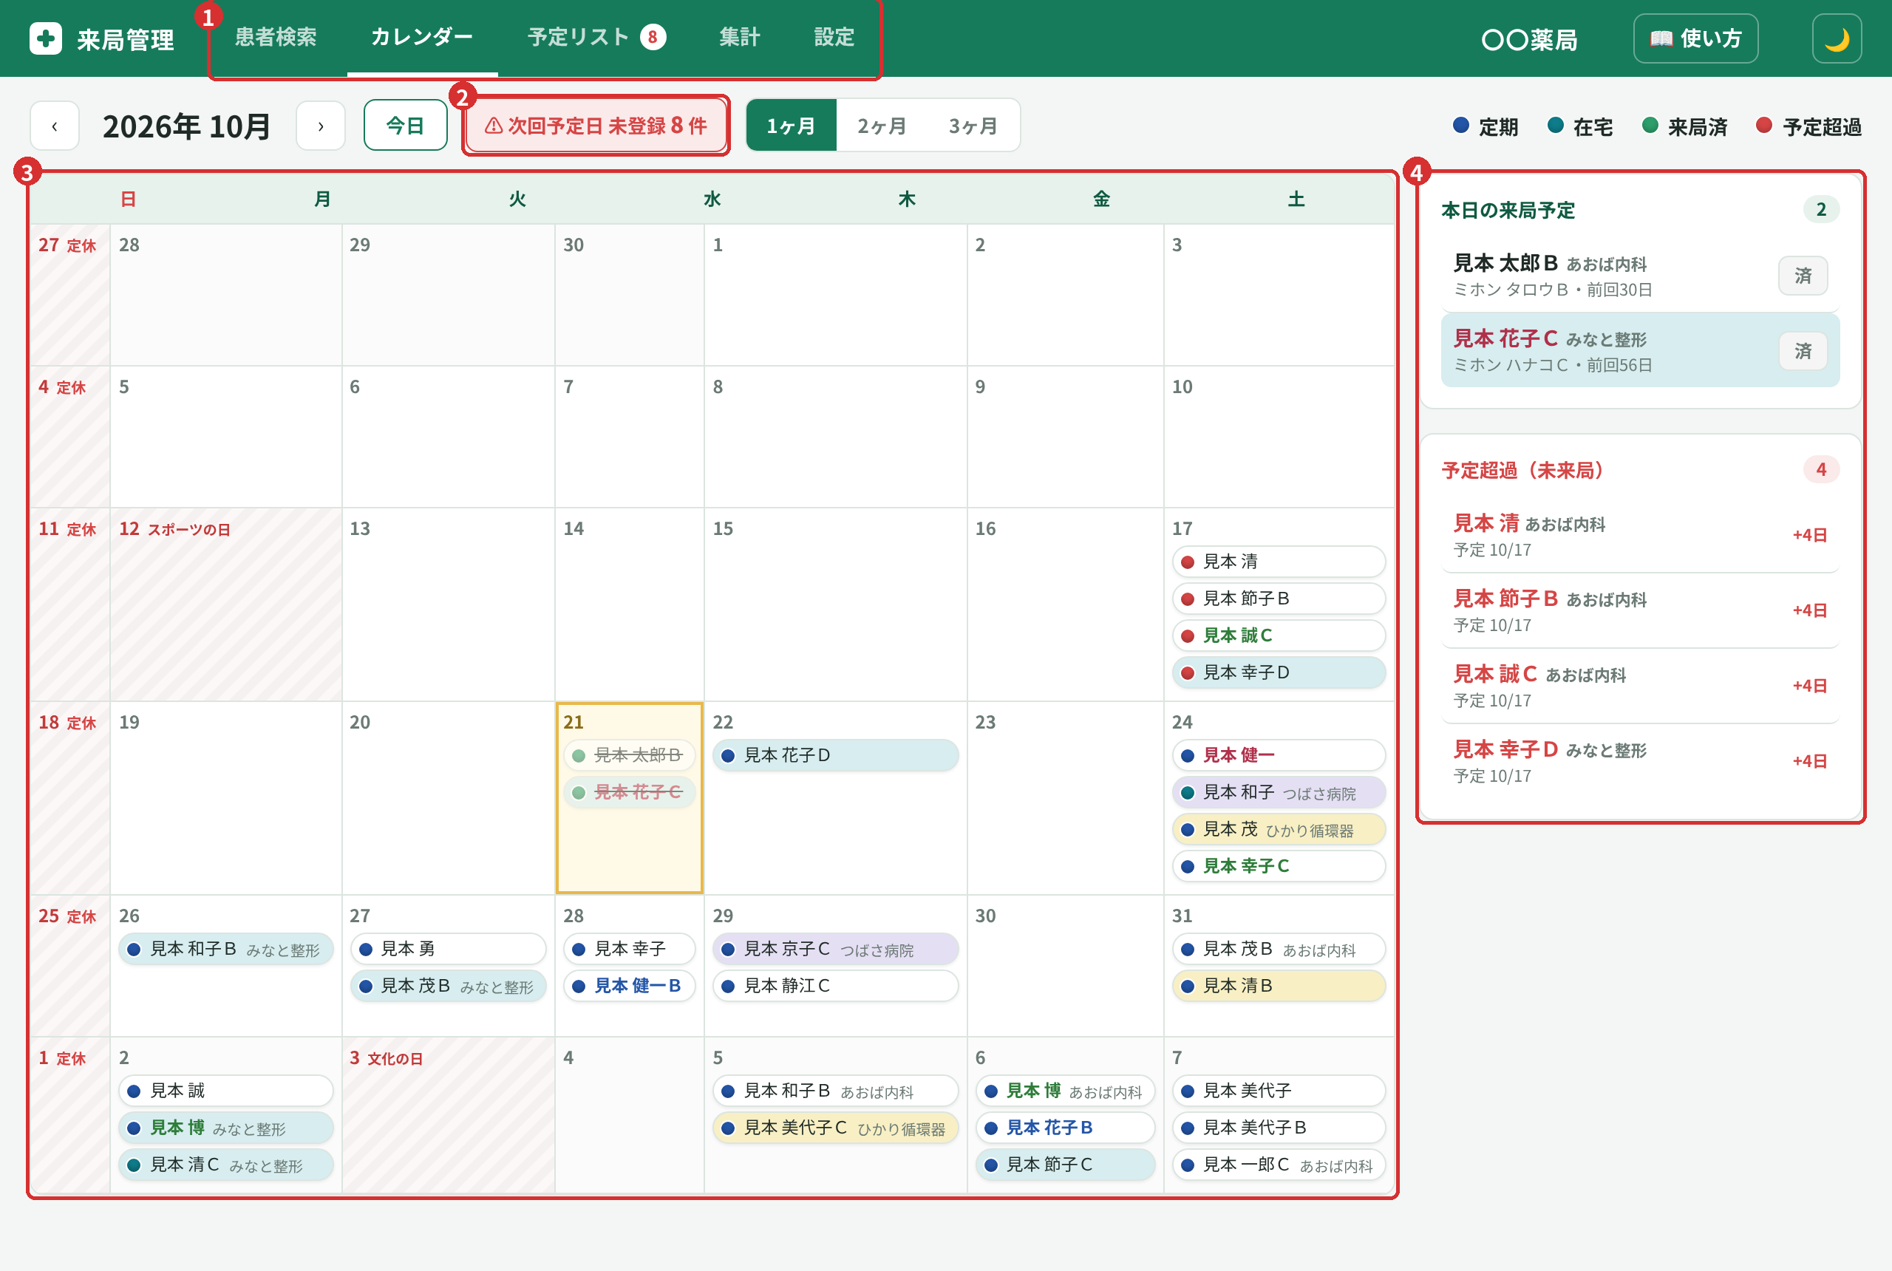Viewport: 1892px width, 1271px height.
Task: Click 見本 静江C on the 29th
Action: tap(835, 987)
